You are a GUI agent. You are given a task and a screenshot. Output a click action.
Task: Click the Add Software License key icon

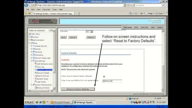pos(36,64)
